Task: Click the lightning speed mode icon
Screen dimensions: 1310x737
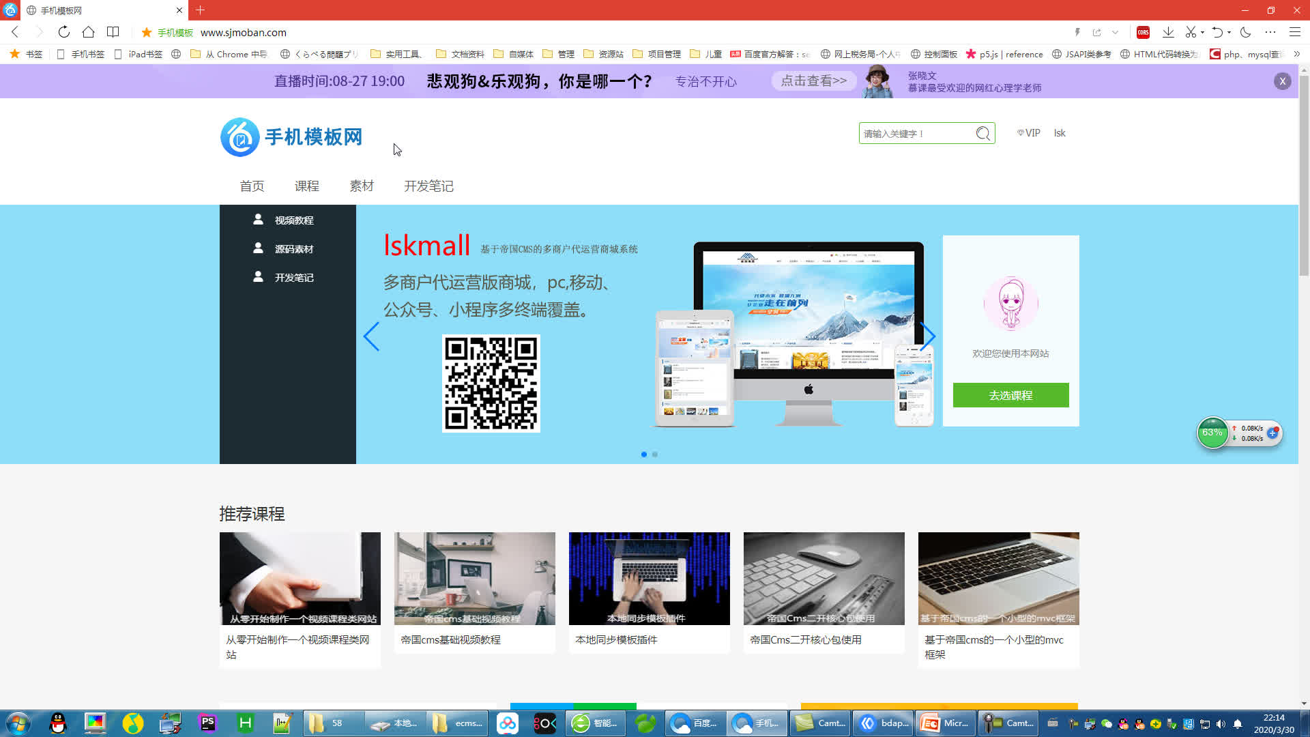Action: point(1077,32)
